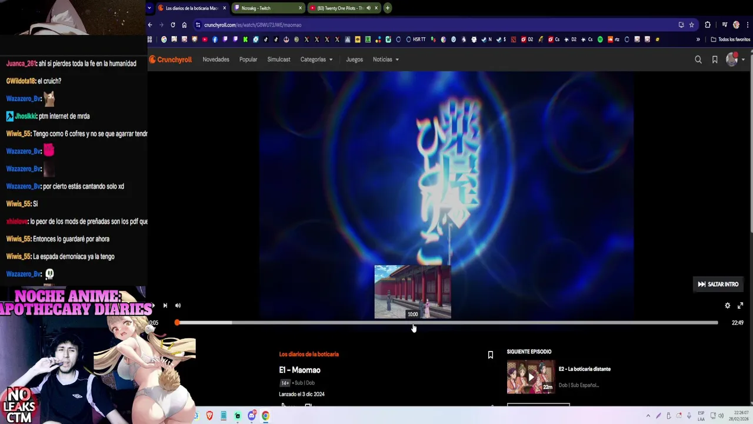Expand the Noticias dropdown

(386, 59)
